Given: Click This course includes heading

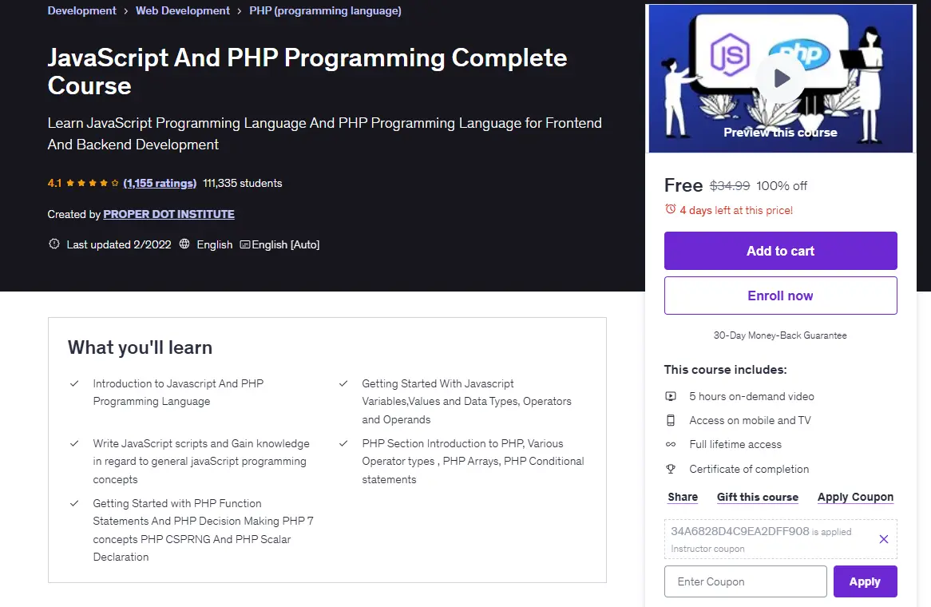Looking at the screenshot, I should pyautogui.click(x=726, y=370).
